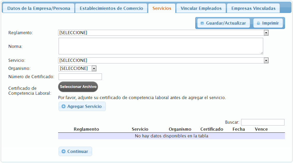This screenshot has height=163, width=293.
Task: Click the arrow icon on Continuar
Action: click(64, 152)
